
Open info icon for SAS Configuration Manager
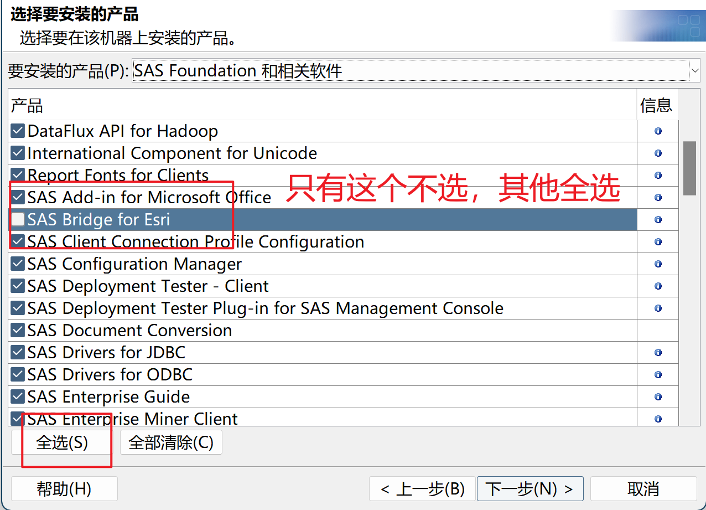pos(658,264)
